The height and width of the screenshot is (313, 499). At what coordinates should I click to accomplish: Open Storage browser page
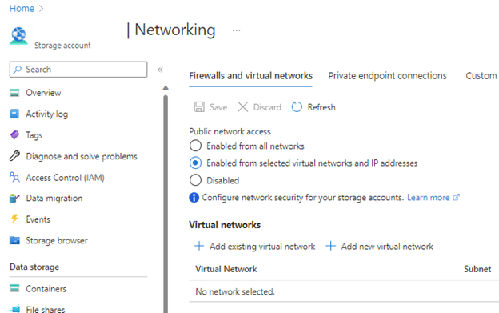click(57, 240)
